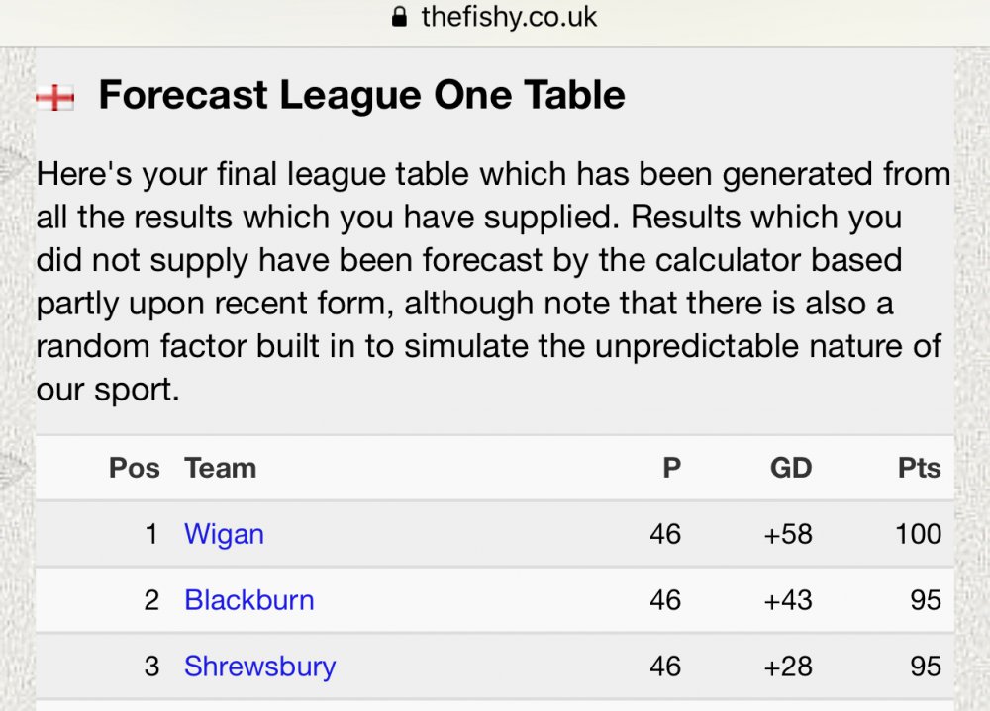Click Shrewsbury's position number 3
The width and height of the screenshot is (990, 711).
click(x=151, y=667)
